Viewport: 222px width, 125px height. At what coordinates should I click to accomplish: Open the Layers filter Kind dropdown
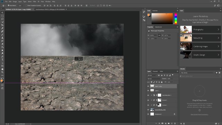[152, 75]
